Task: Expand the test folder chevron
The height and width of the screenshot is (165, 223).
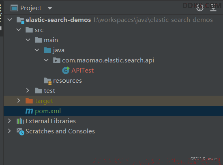Action: point(28,90)
